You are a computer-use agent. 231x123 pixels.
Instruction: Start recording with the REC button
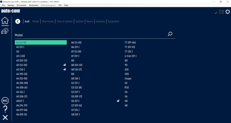pyautogui.click(x=5, y=101)
